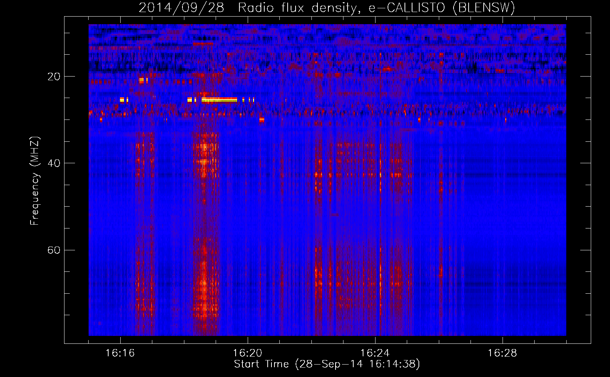
Task: Click the time tick label "16:16"
Action: tap(120, 353)
